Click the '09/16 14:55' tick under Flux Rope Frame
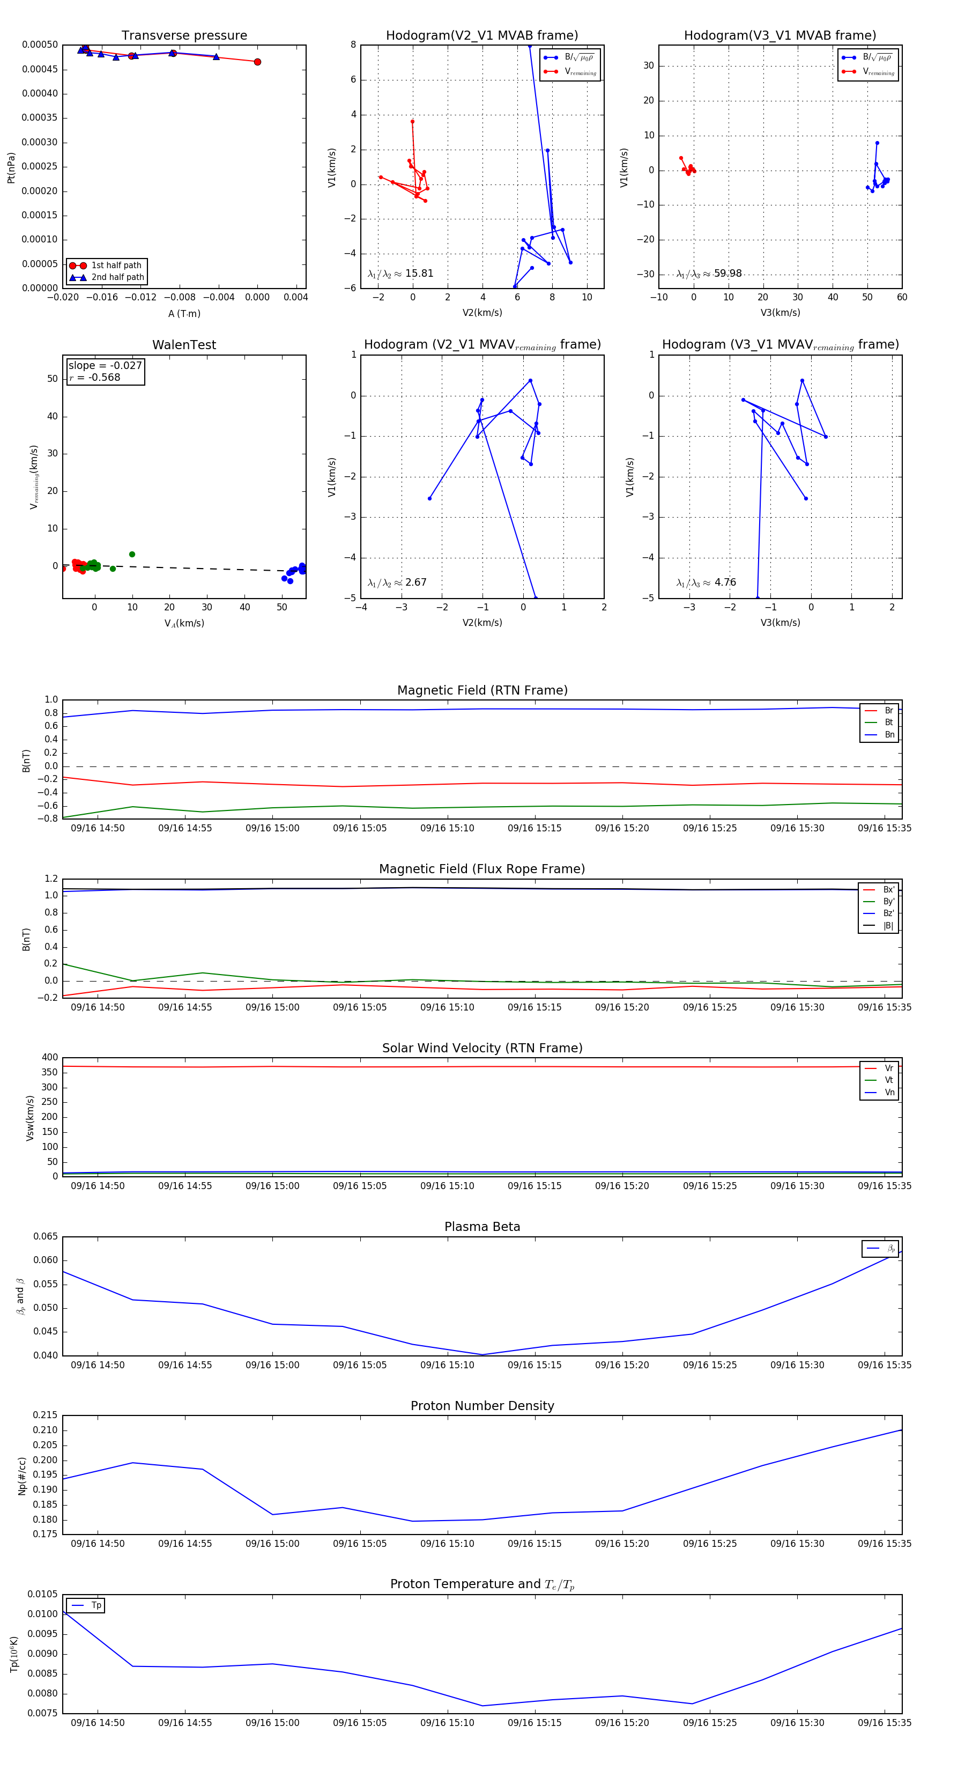 (x=185, y=1007)
